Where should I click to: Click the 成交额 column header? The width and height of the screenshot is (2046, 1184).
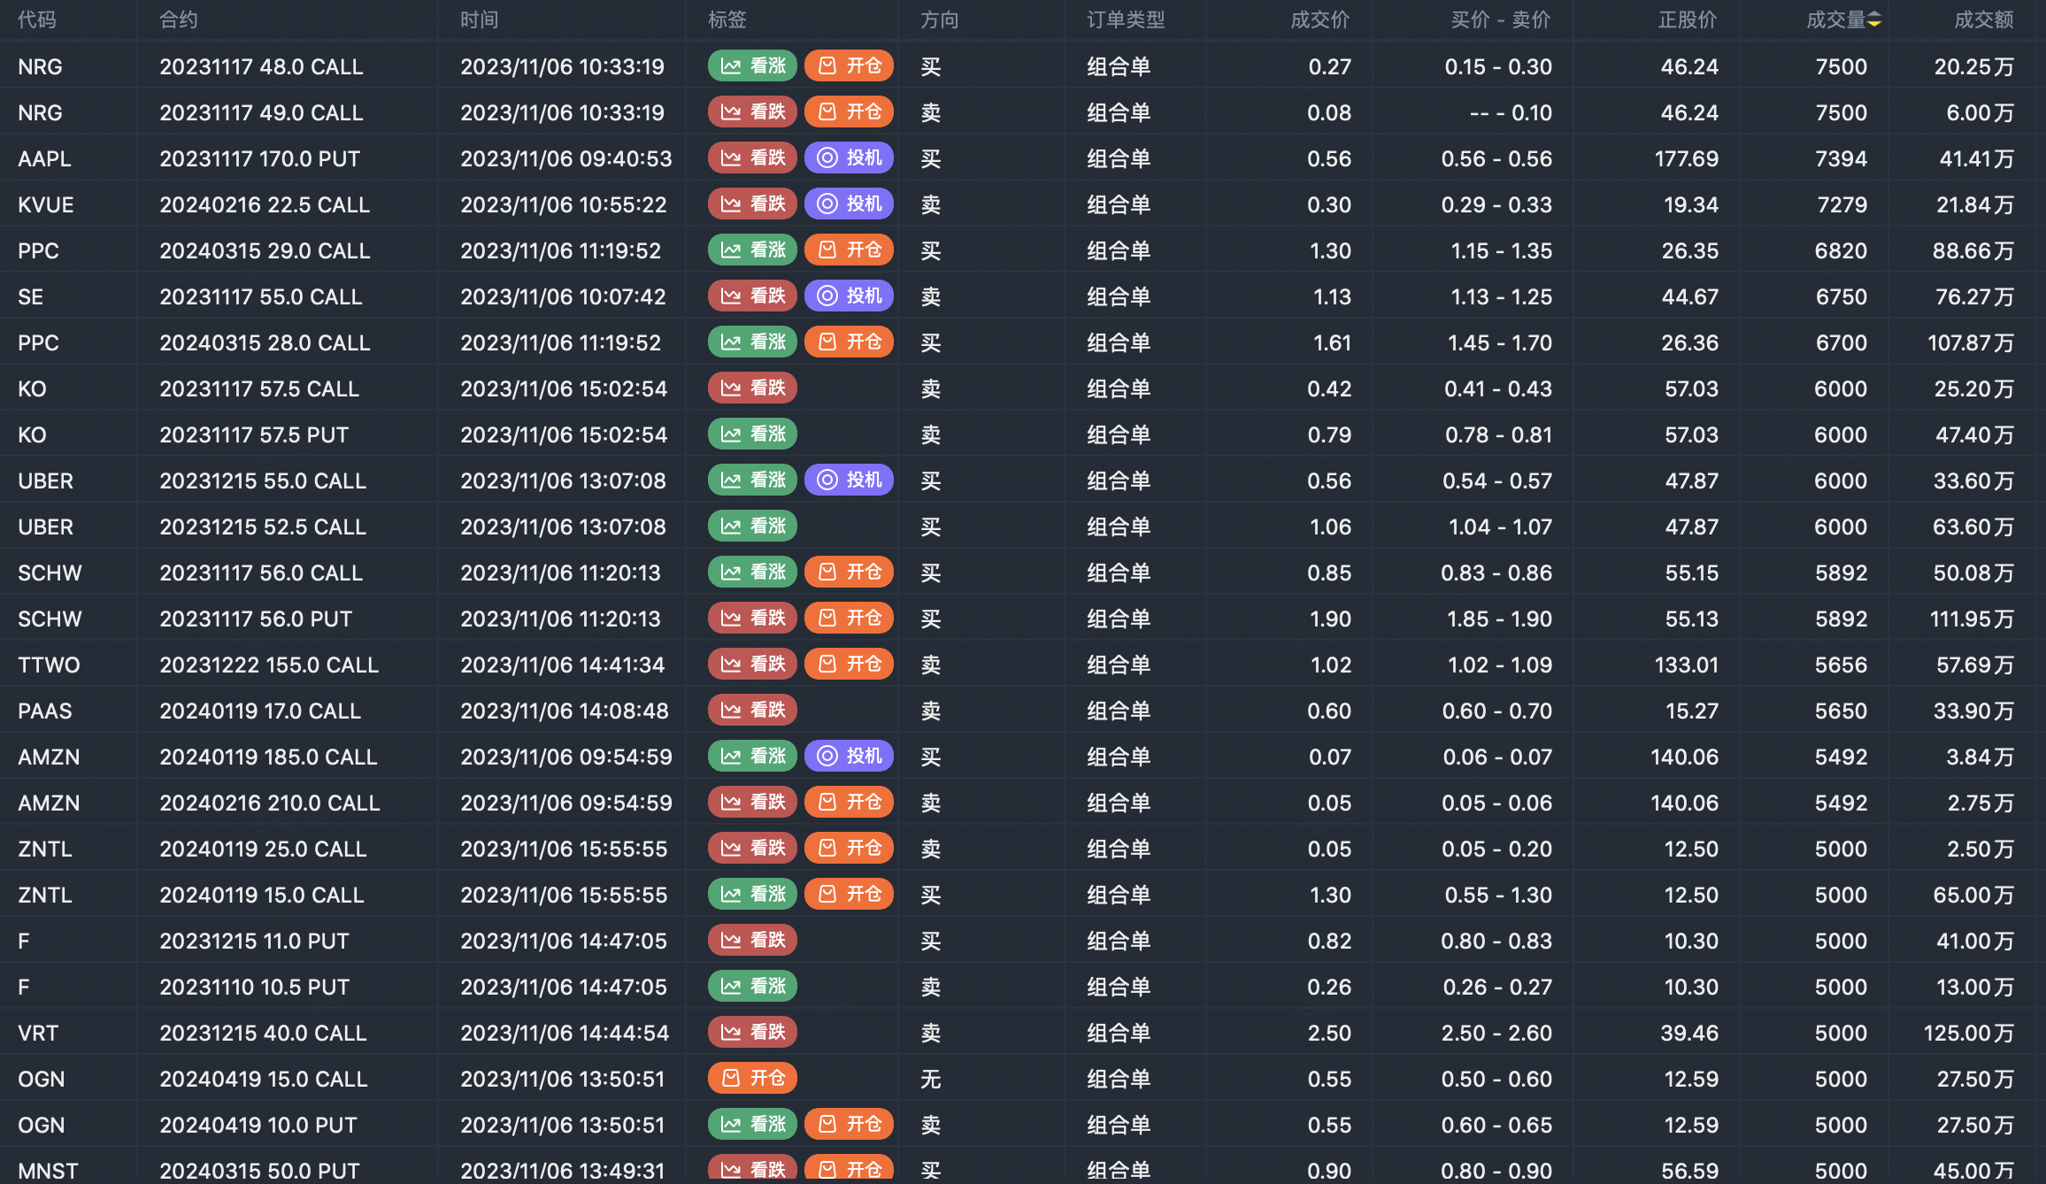click(1984, 20)
